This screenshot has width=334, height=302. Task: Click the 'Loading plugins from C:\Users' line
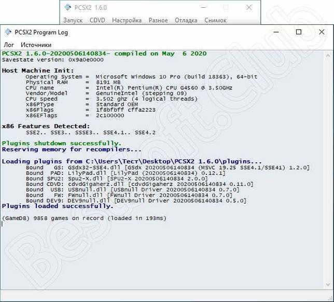point(132,161)
